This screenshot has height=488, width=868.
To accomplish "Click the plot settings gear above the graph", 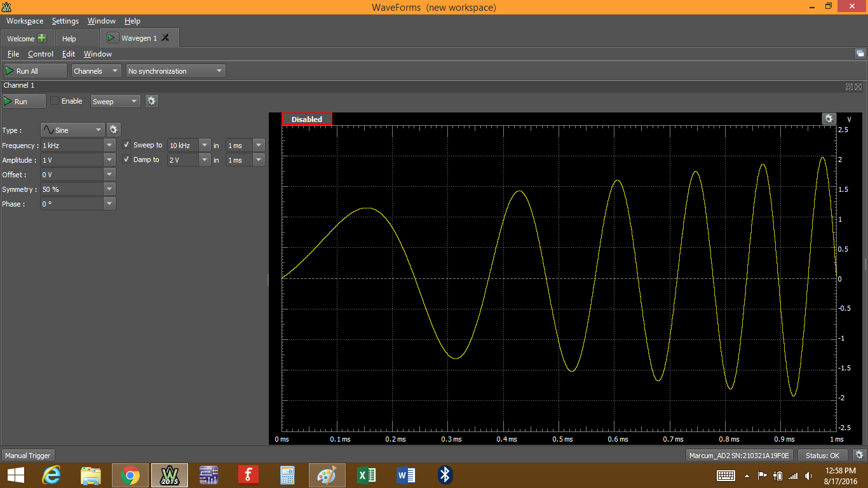I will (829, 118).
